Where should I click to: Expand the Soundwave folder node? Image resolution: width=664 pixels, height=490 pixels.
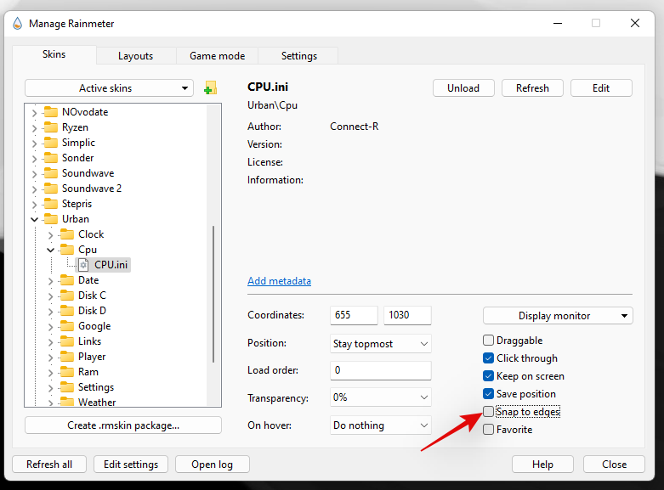[x=35, y=173]
